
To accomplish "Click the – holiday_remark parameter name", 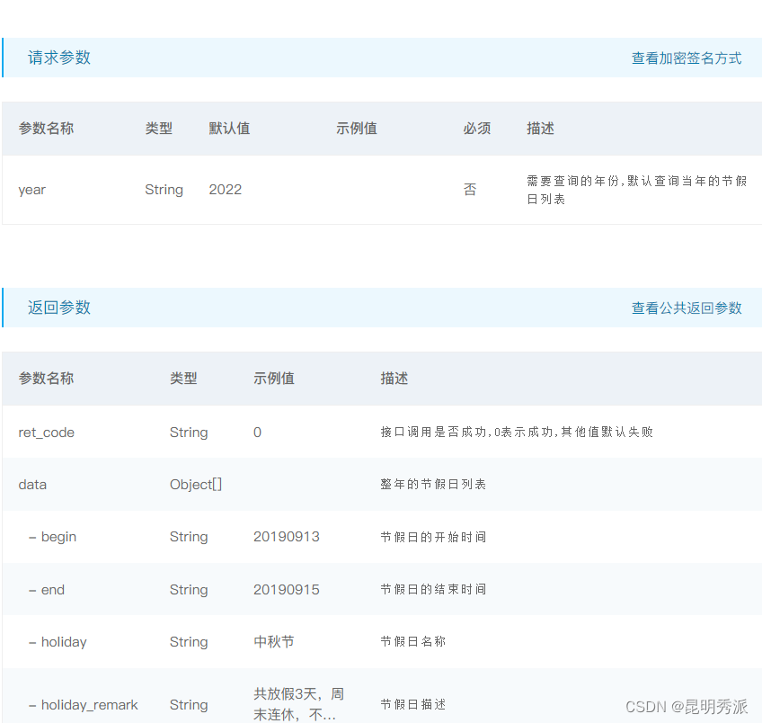I will point(83,704).
